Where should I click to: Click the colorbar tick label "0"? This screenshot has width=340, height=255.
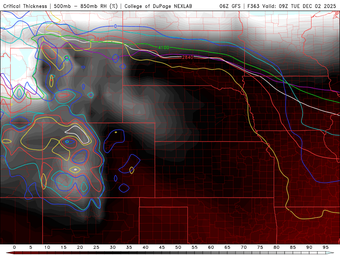click(14, 247)
